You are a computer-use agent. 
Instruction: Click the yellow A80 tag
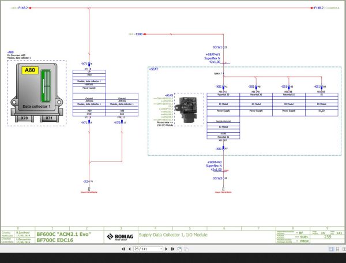pyautogui.click(x=30, y=70)
